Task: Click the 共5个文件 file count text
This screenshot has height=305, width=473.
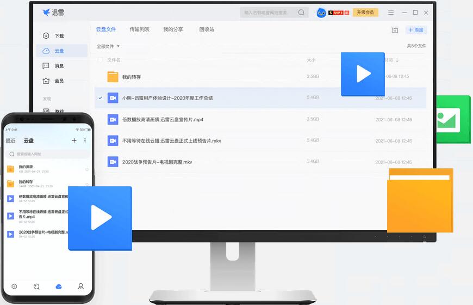Action: click(x=416, y=46)
